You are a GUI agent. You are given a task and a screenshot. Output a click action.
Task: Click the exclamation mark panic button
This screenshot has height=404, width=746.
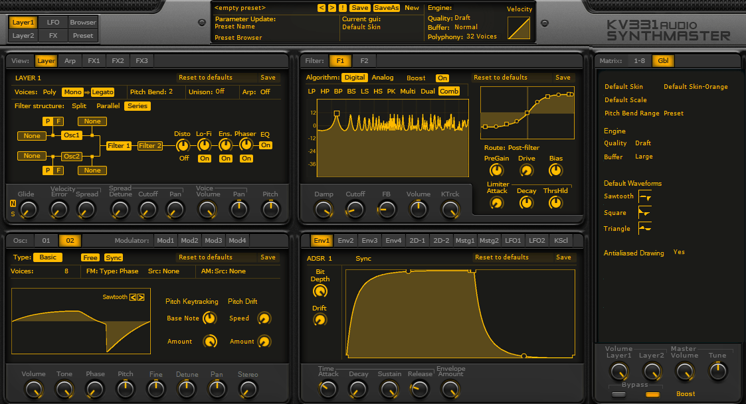pos(342,8)
